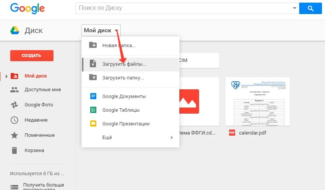Choose 'Google Документы' menu item

pyautogui.click(x=130, y=97)
